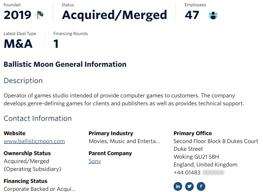This screenshot has width=263, height=192.
Task: Open the Sony parent company link
Action: coord(95,161)
